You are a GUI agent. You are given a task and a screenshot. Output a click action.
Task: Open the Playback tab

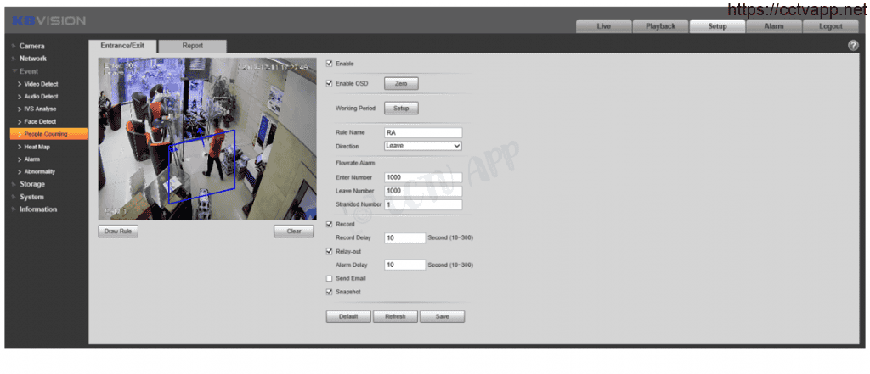(660, 26)
